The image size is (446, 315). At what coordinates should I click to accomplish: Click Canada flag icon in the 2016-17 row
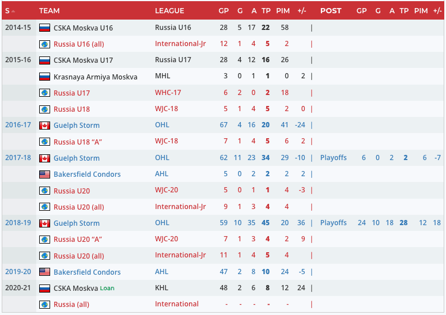pyautogui.click(x=44, y=126)
